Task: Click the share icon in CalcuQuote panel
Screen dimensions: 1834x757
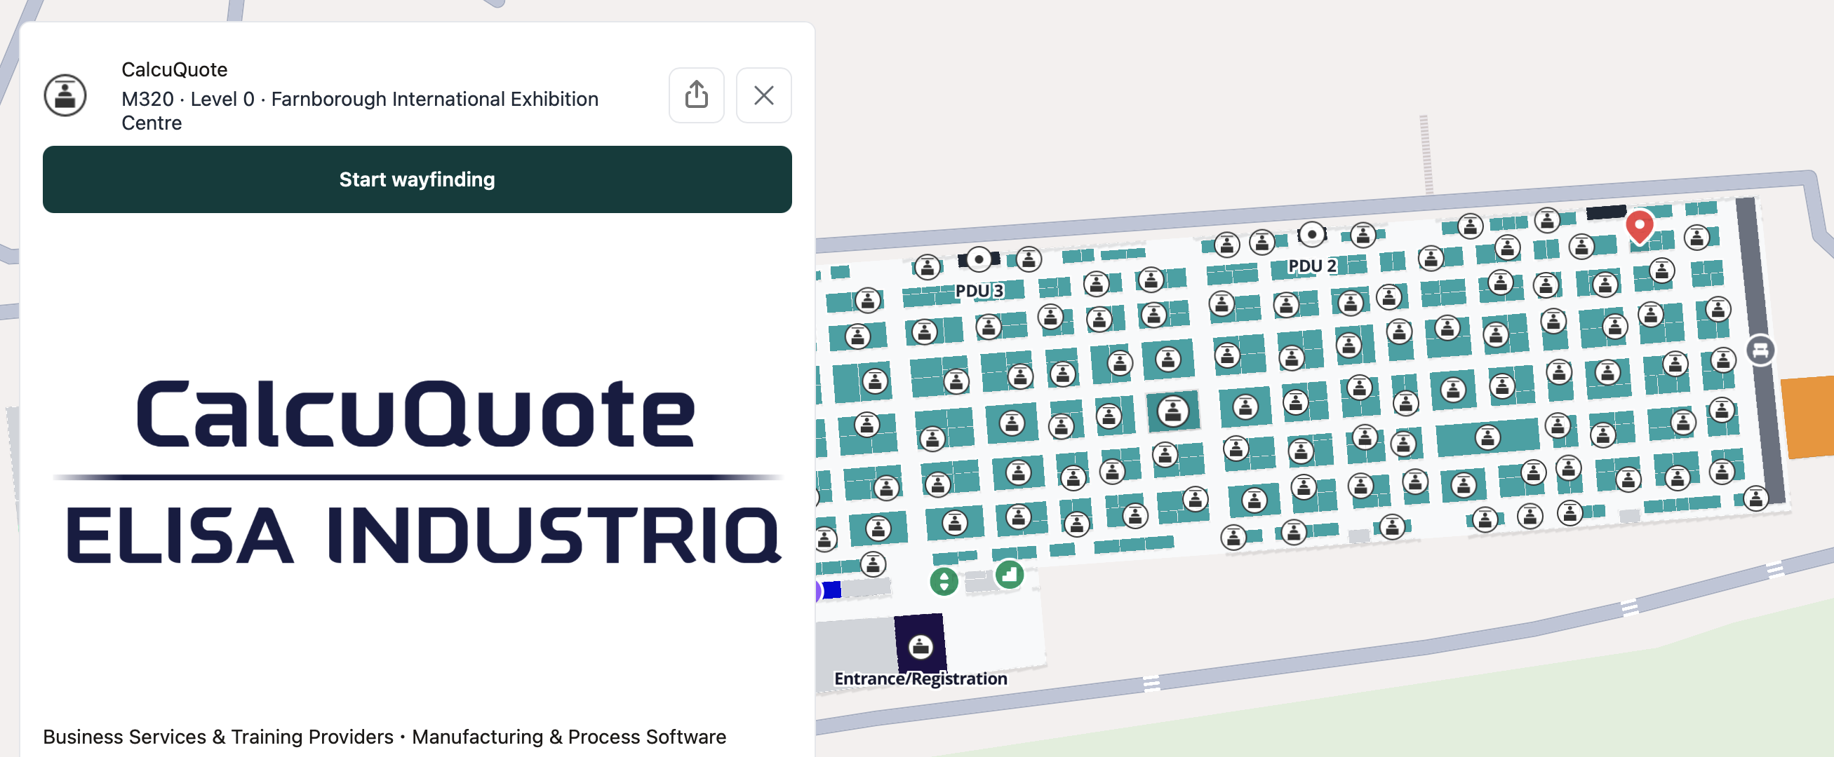Action: [x=695, y=95]
